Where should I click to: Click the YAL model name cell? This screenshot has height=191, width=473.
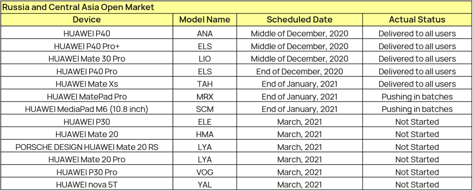pos(205,185)
